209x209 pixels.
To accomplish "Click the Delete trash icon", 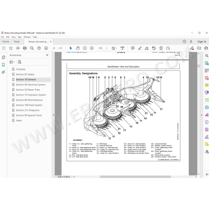I will coord(161,48).
